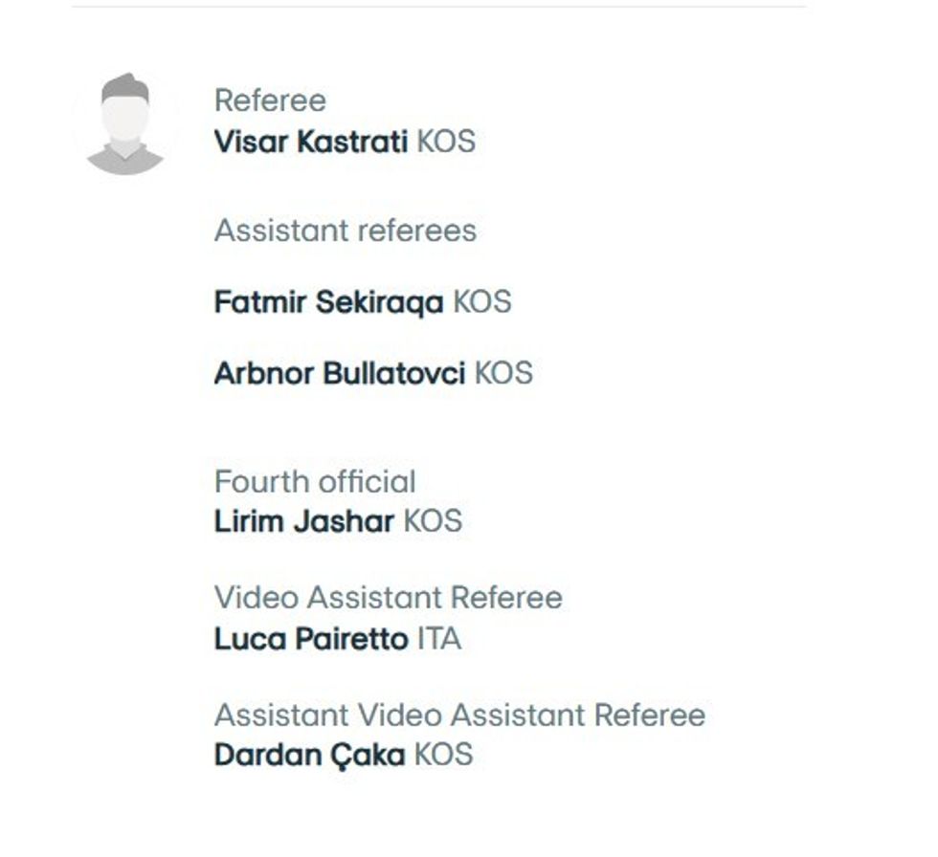The height and width of the screenshot is (857, 938).
Task: Click the ITA country code
Action: 439,639
